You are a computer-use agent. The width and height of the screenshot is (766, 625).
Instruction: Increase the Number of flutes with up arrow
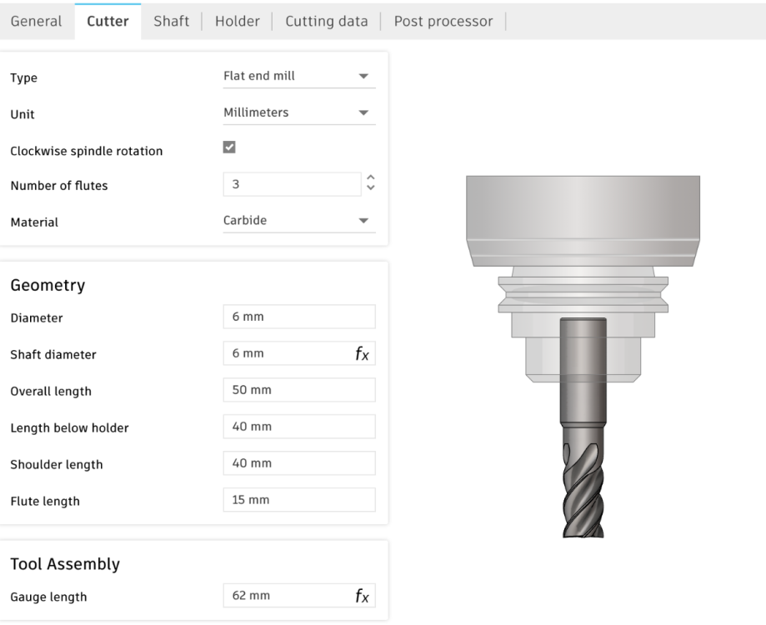[371, 177]
